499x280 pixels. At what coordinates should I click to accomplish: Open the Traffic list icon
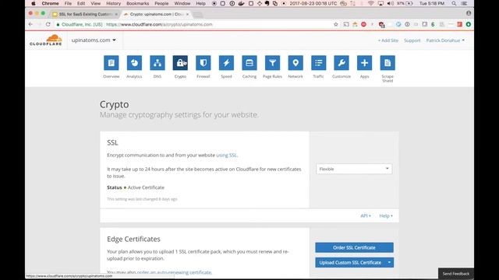coord(319,63)
